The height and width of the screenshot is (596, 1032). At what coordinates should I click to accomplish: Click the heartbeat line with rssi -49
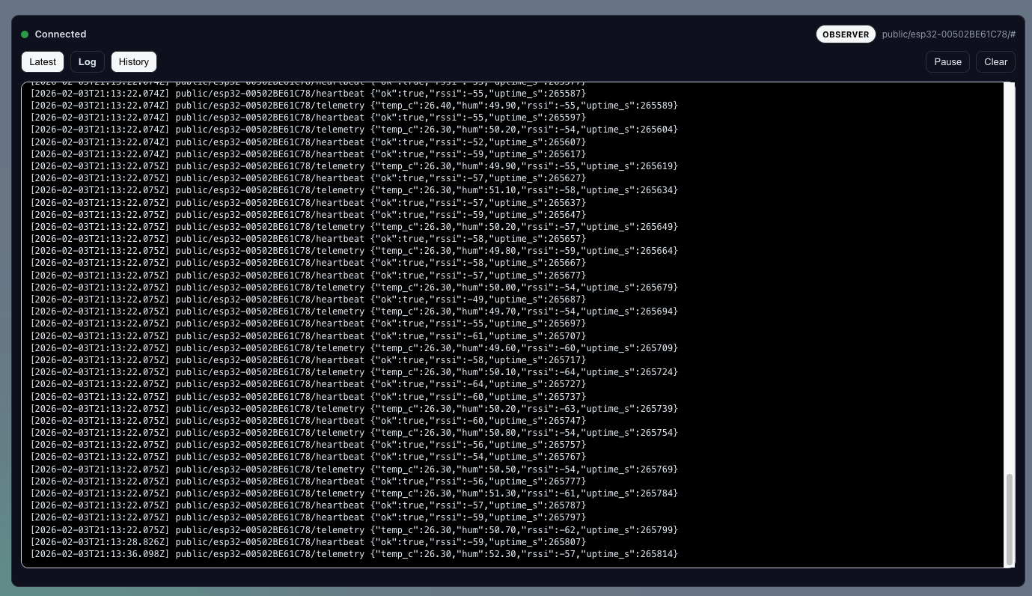tap(308, 299)
